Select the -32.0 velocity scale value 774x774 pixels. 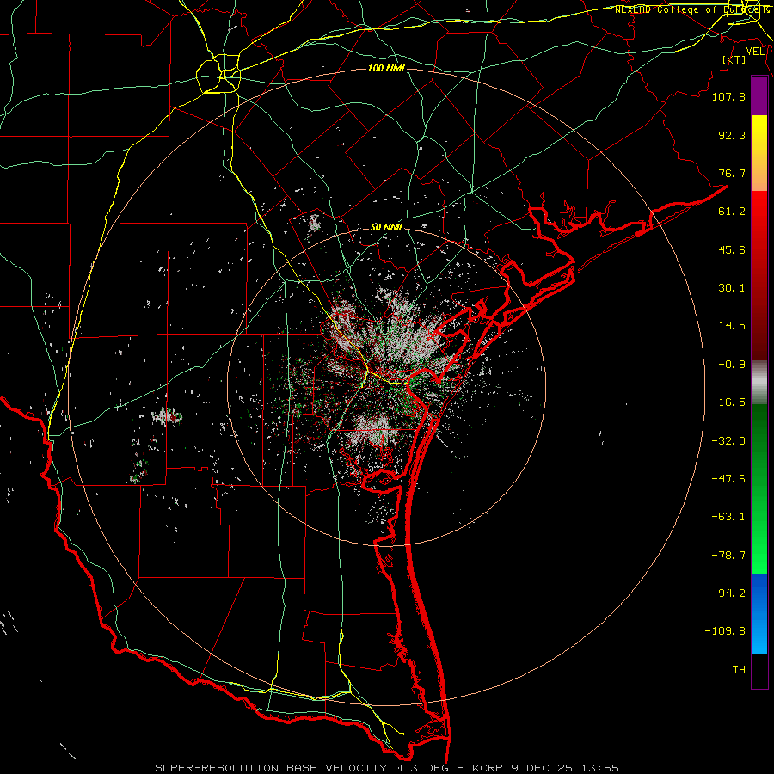tap(728, 441)
